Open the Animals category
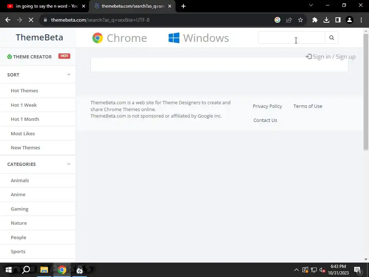This screenshot has height=277, width=369. (20, 180)
